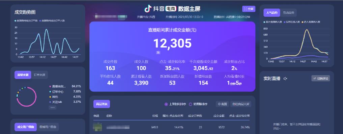Click the 订单中心 legend item 7.30%
Image resolution: width=343 pixels, height=134 pixels.
pos(65,92)
